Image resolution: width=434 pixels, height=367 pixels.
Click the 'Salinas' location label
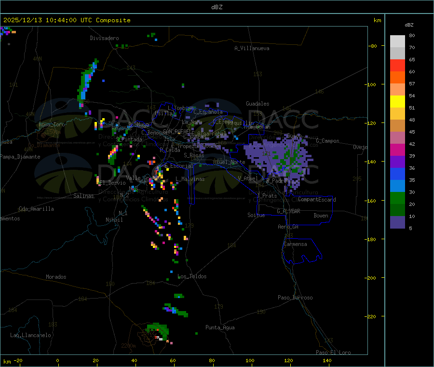click(x=83, y=196)
